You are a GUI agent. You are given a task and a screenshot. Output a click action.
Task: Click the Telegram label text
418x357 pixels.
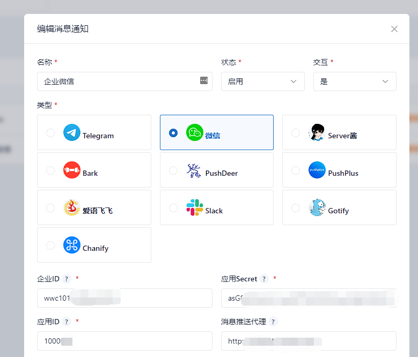(98, 136)
